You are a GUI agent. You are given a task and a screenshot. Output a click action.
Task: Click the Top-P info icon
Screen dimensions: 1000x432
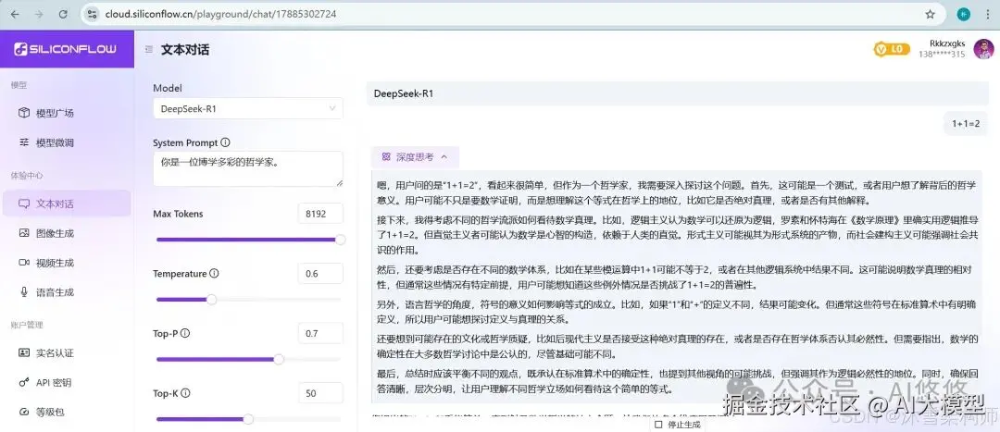point(185,333)
